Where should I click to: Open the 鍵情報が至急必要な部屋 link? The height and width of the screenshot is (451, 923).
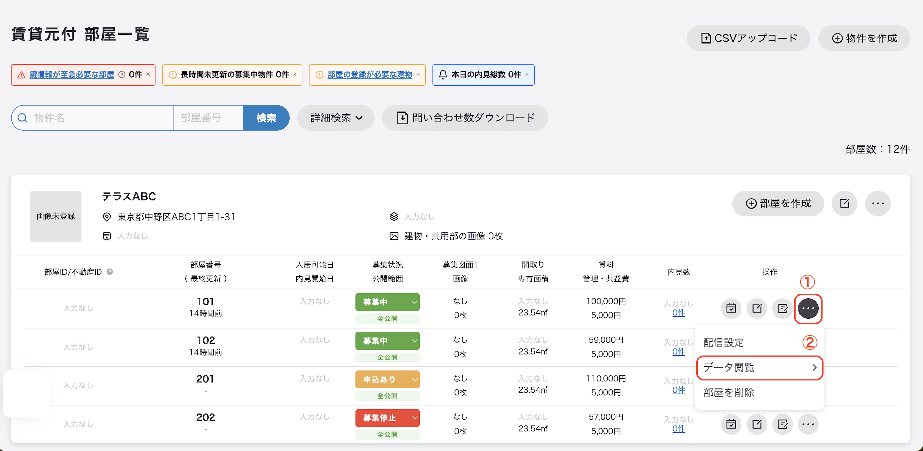coord(72,74)
